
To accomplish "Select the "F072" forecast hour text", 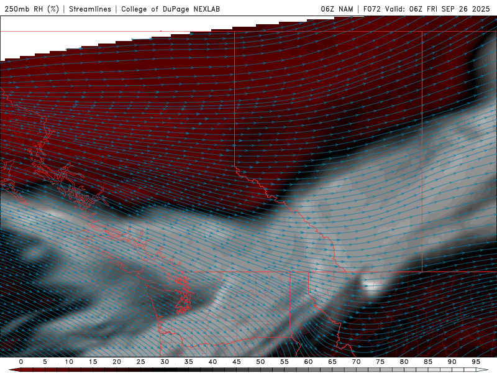I will [372, 9].
